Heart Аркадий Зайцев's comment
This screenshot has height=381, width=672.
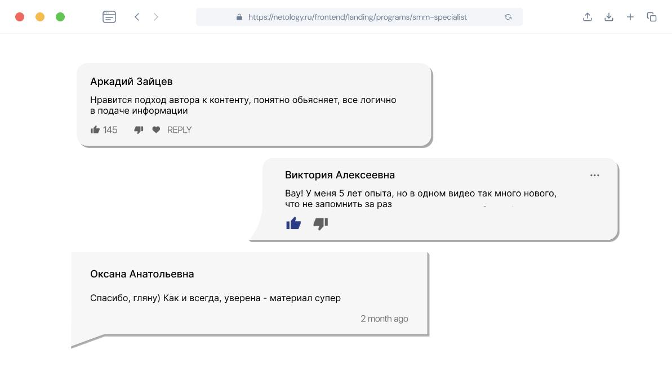(156, 130)
